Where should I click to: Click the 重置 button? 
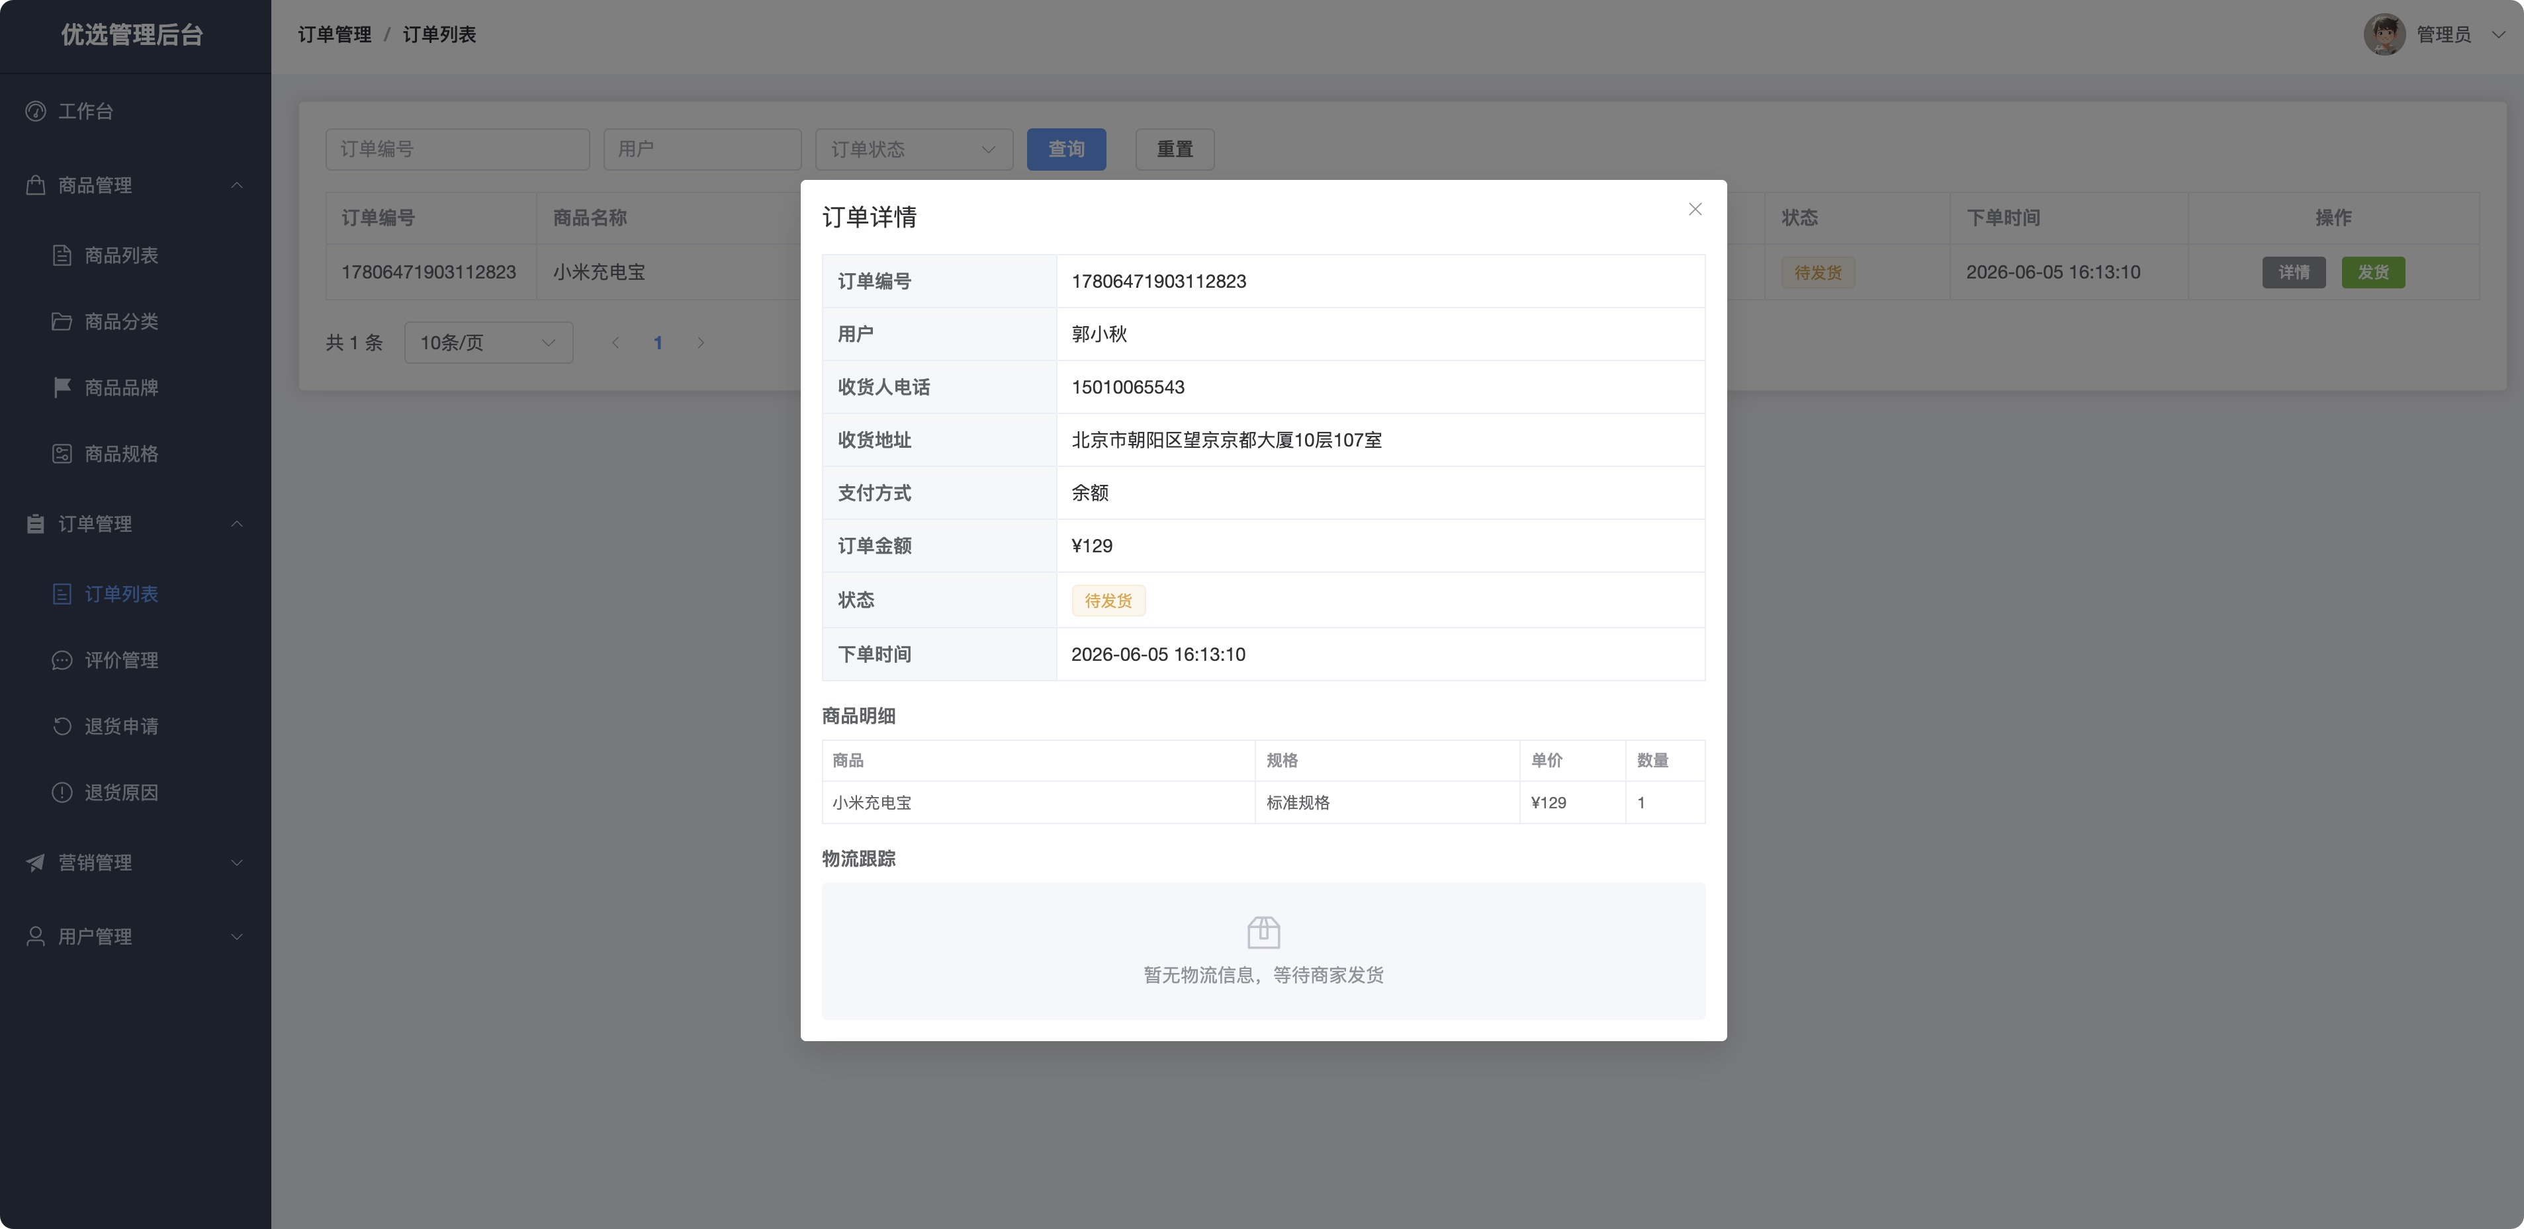(1175, 149)
